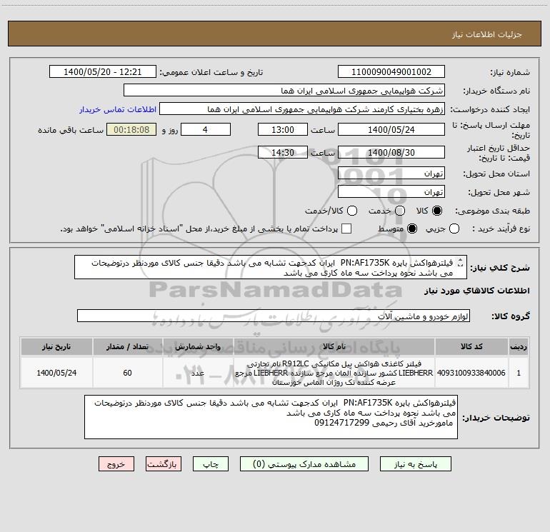Click the 'گروه کالا' label

[x=511, y=316]
